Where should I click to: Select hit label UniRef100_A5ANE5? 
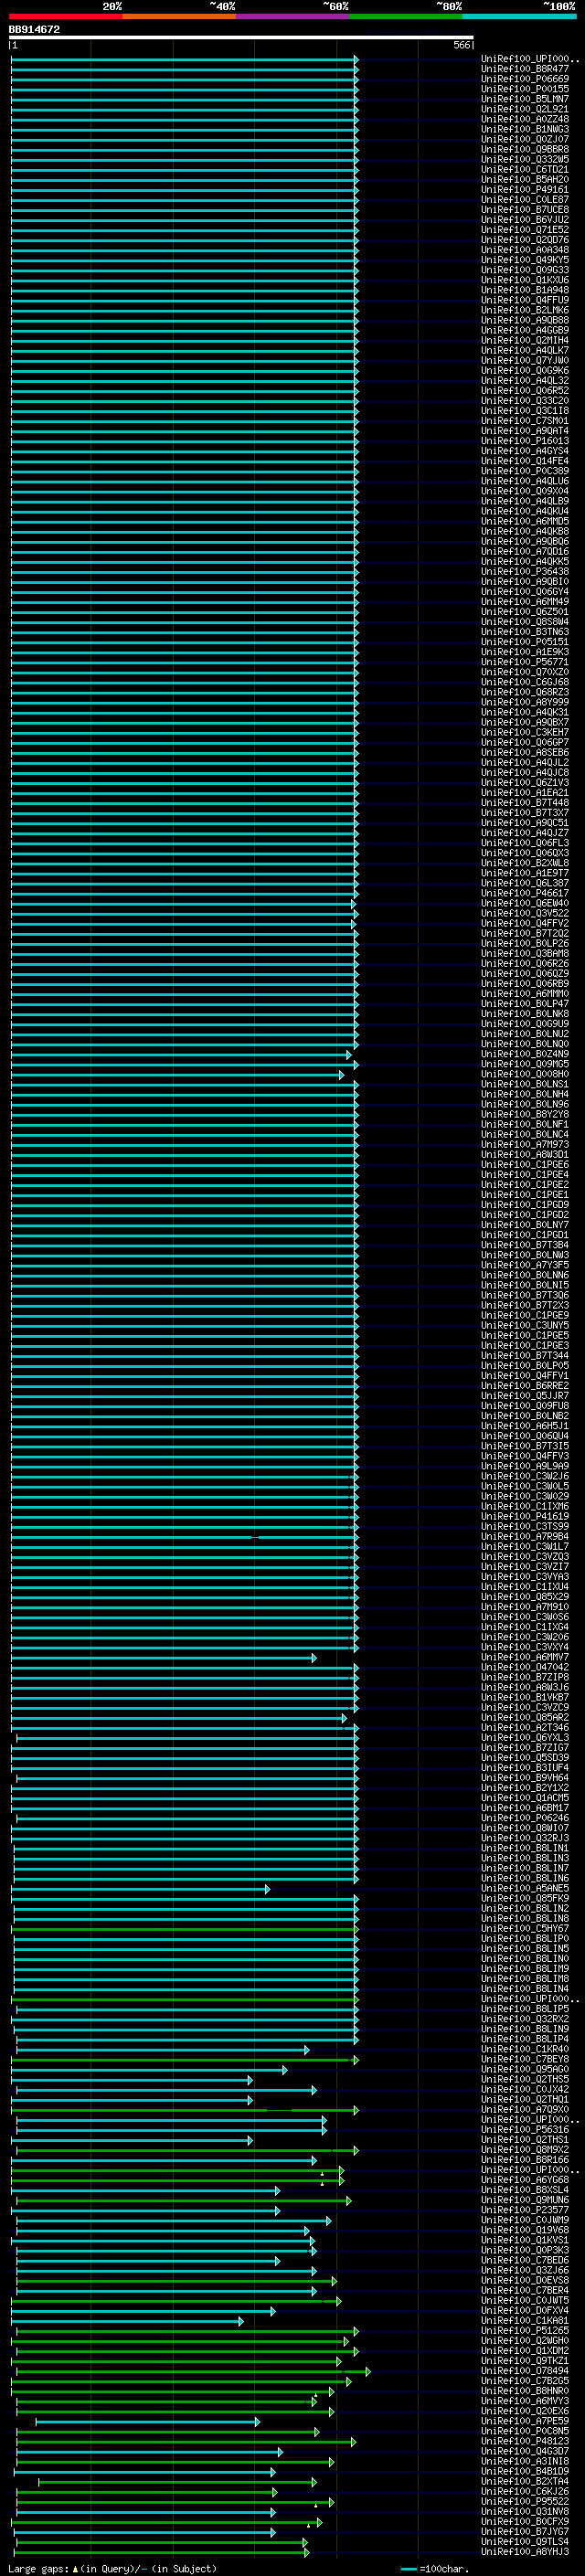click(x=525, y=1888)
